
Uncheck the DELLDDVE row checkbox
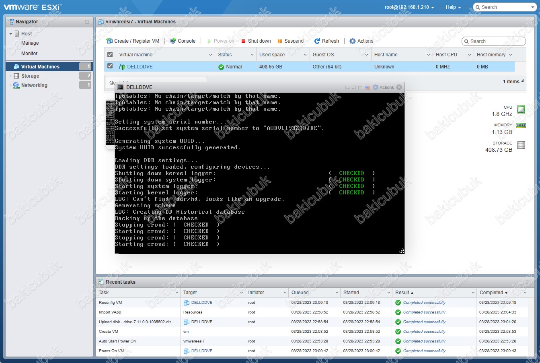point(110,66)
